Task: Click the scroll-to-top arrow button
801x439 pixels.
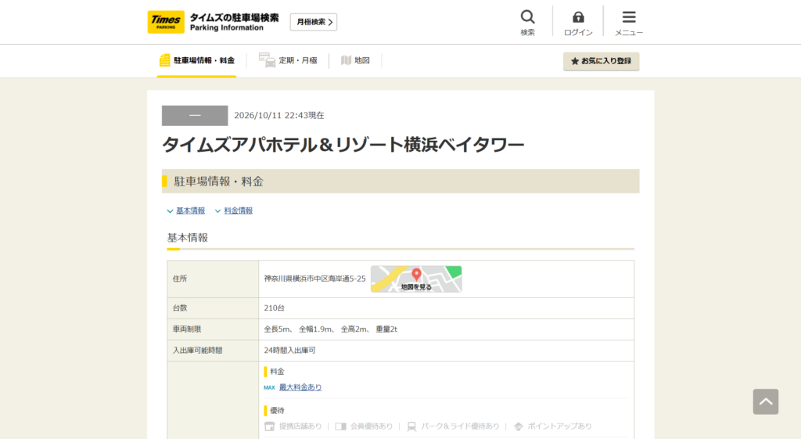Action: (766, 401)
